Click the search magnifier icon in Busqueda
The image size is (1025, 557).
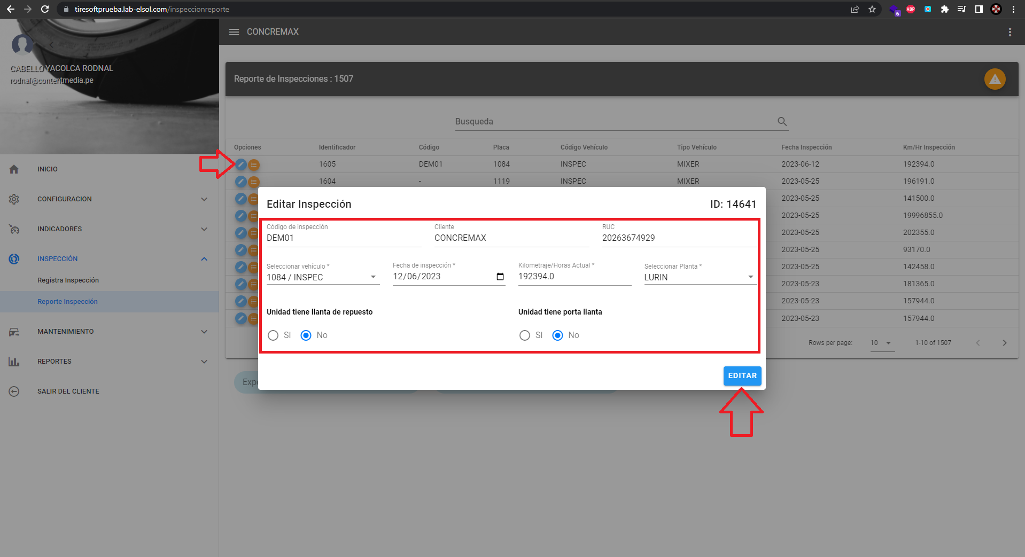[782, 122]
